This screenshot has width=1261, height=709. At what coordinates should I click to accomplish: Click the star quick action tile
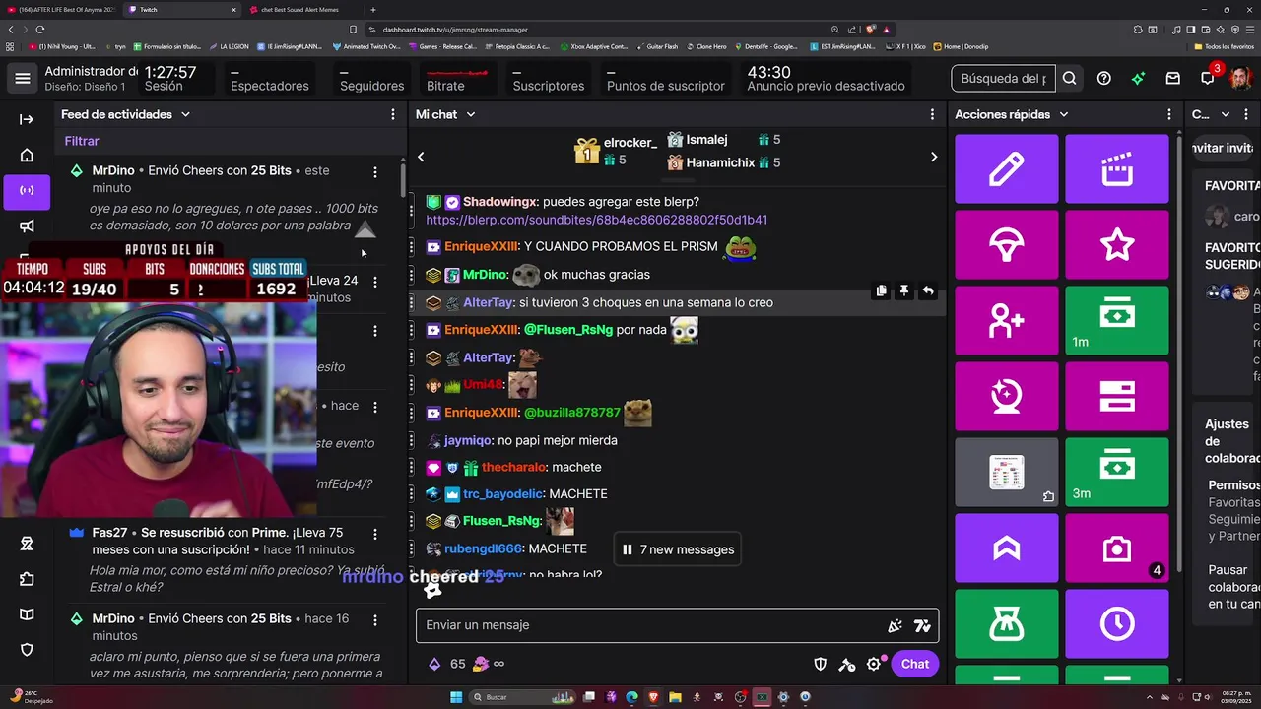click(x=1116, y=245)
